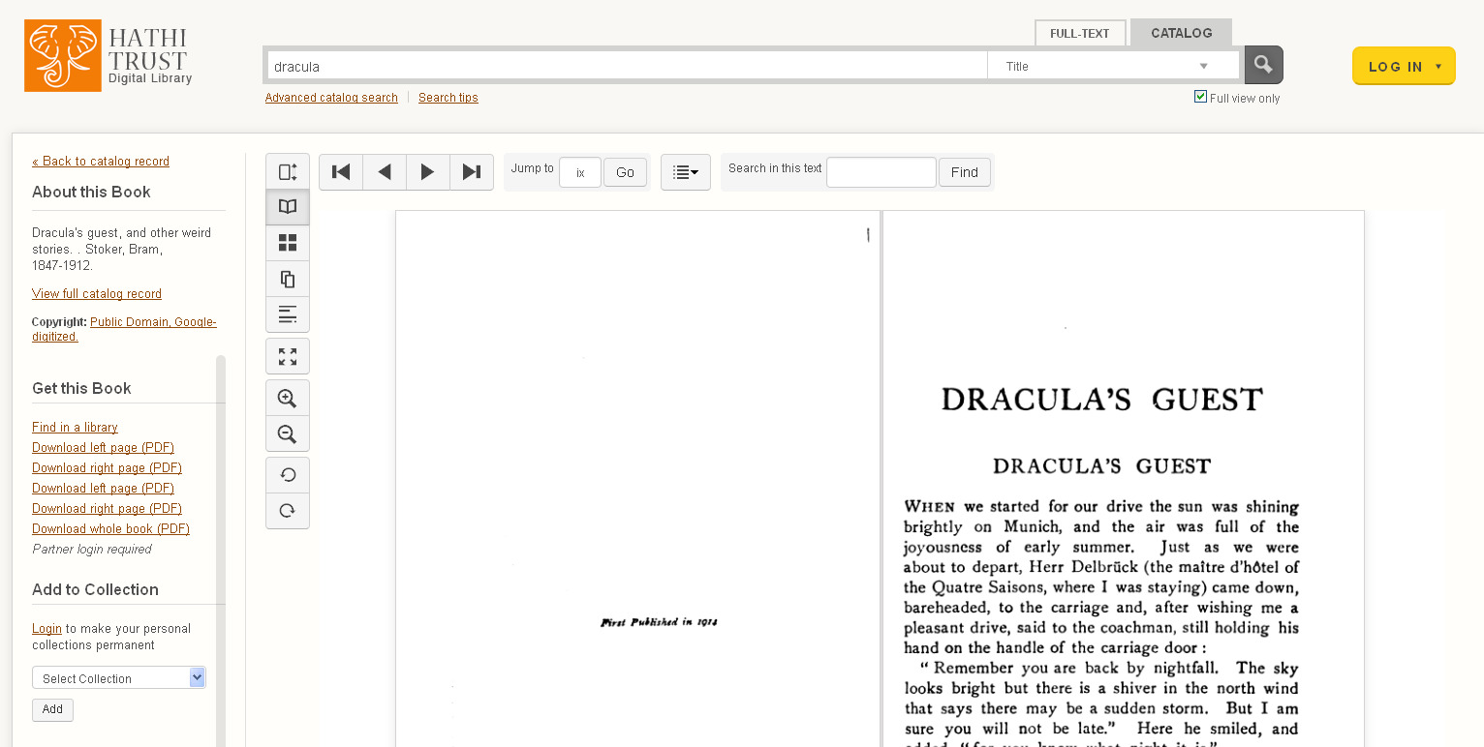Click the Download whole book (PDF) link
Screen dimensions: 1484x747
110,529
